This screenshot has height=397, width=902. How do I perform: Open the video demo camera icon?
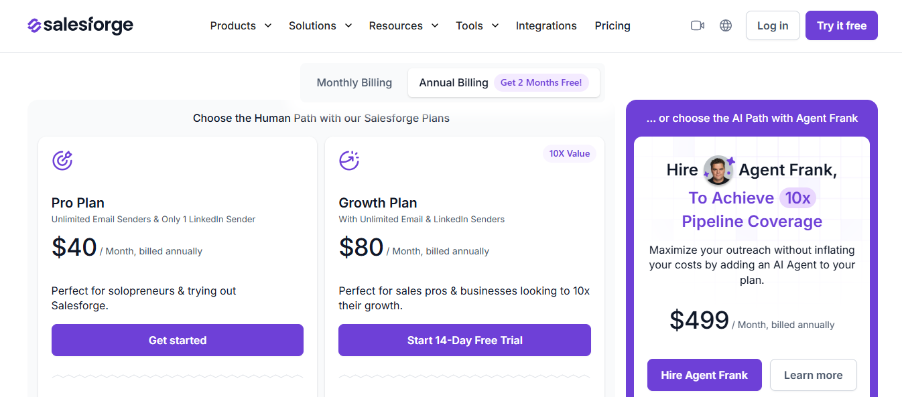[697, 25]
